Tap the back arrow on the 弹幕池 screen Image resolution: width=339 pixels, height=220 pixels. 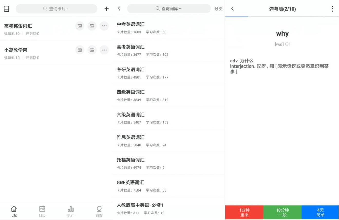pos(232,8)
